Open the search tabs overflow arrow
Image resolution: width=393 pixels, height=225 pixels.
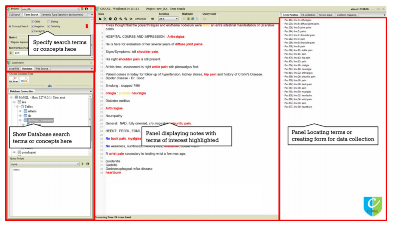coord(92,15)
